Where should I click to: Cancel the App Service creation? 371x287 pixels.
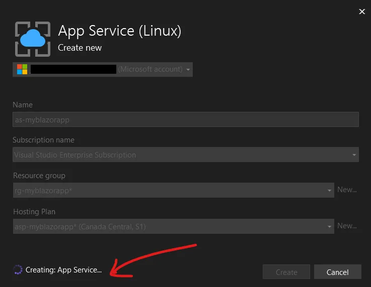[338, 272]
